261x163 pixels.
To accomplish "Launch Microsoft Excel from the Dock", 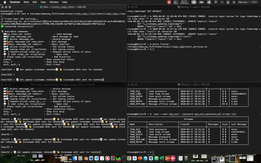I will [x=162, y=158].
